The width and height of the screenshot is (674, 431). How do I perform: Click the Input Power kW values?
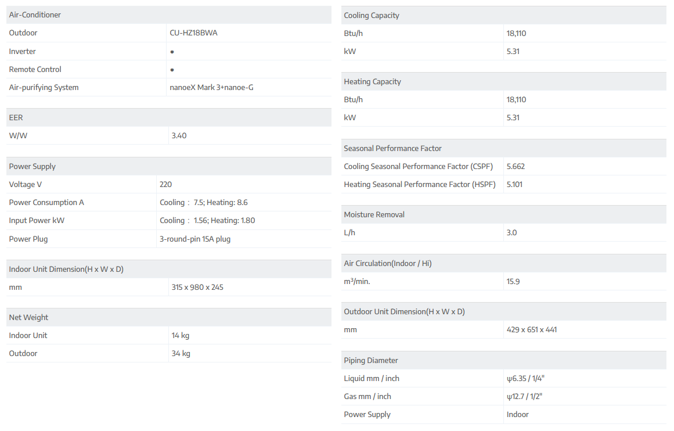coord(207,221)
